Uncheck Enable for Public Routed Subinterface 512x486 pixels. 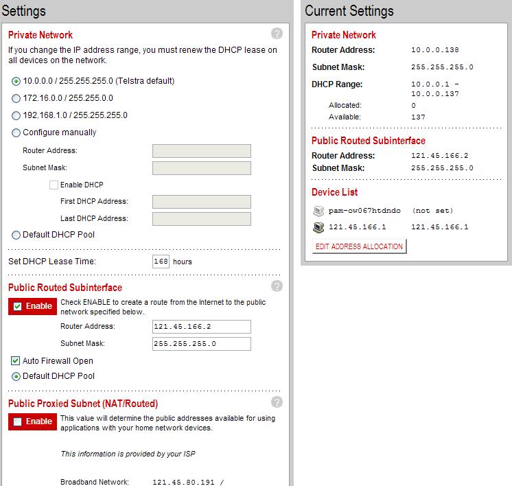(x=18, y=306)
